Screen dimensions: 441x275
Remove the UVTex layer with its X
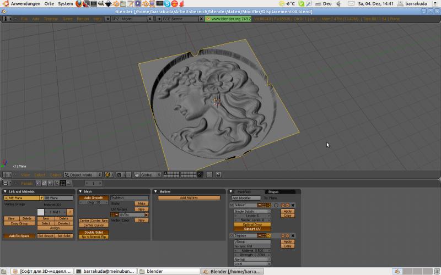146,215
